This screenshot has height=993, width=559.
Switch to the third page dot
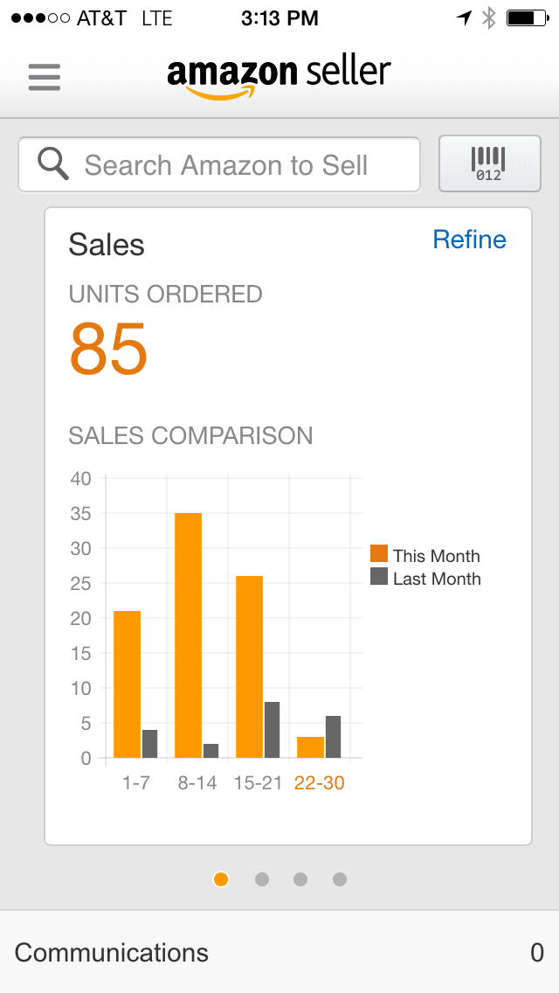click(x=300, y=879)
